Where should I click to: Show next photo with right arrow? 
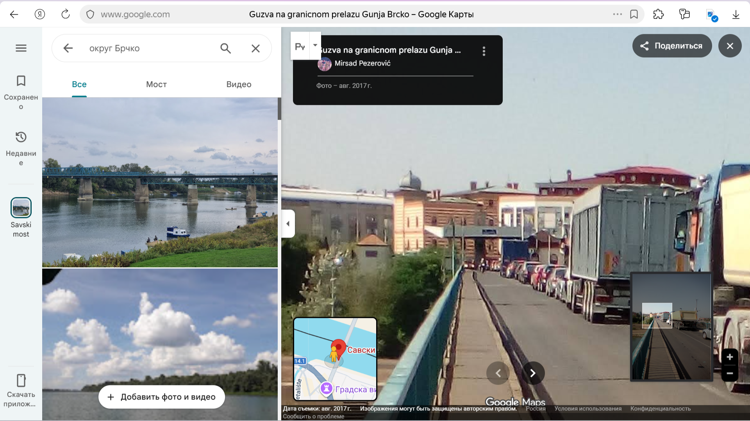533,373
